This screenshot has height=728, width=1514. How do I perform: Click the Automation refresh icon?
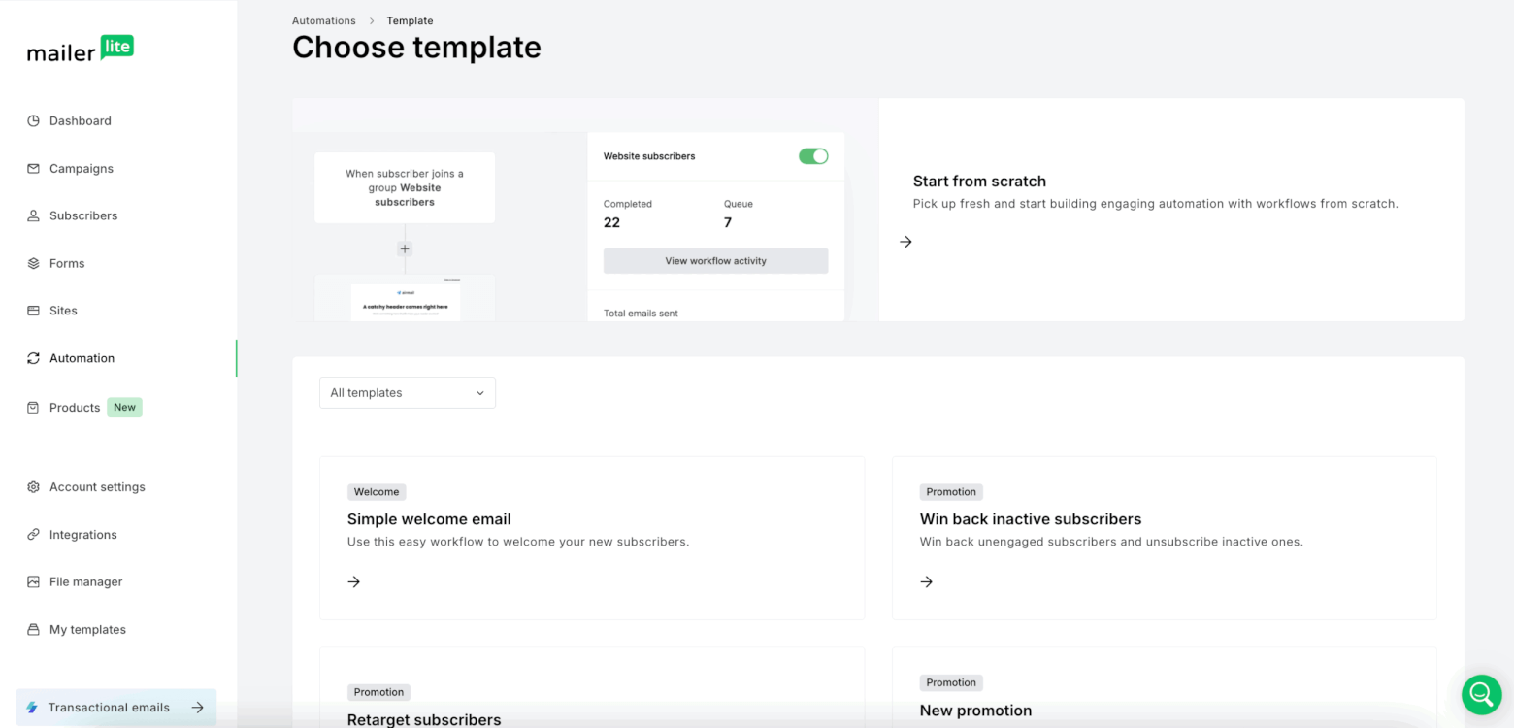point(33,359)
